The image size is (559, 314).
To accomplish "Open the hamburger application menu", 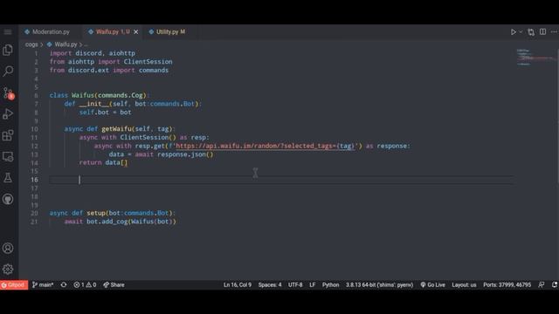I will [x=8, y=32].
